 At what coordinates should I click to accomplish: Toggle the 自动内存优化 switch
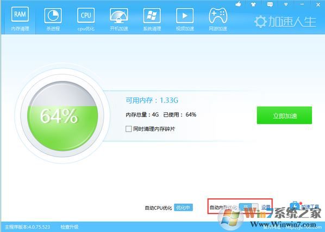248,207
